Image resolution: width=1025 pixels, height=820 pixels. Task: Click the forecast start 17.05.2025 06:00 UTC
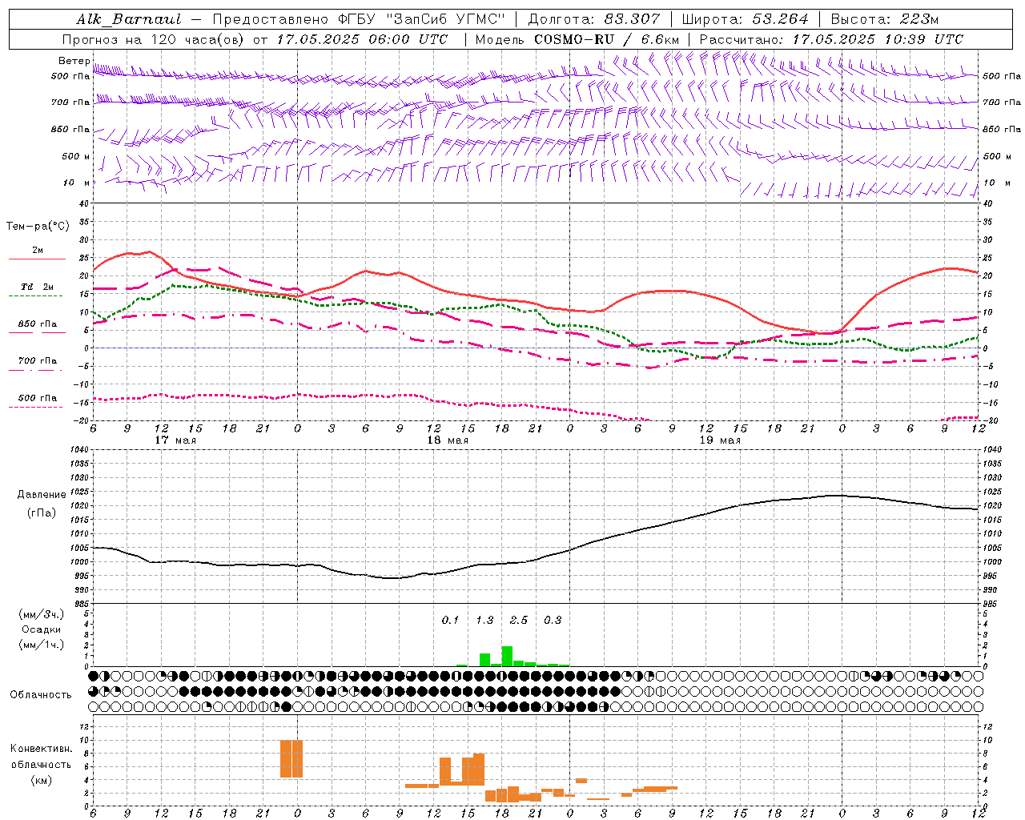pos(362,39)
